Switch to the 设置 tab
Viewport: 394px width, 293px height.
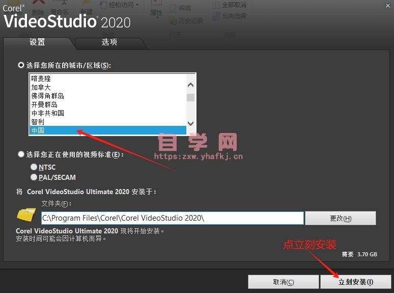pyautogui.click(x=37, y=42)
